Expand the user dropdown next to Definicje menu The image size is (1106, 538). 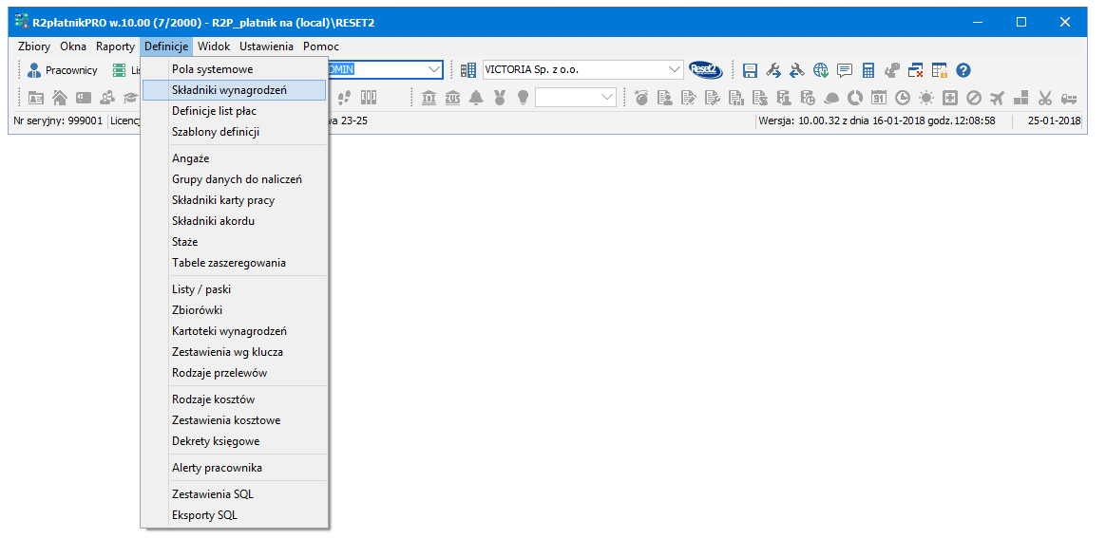point(434,69)
